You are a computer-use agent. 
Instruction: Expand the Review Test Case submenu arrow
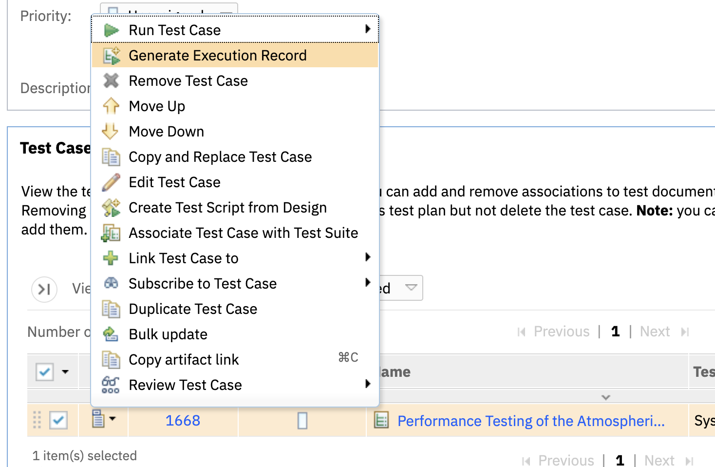[x=368, y=384]
